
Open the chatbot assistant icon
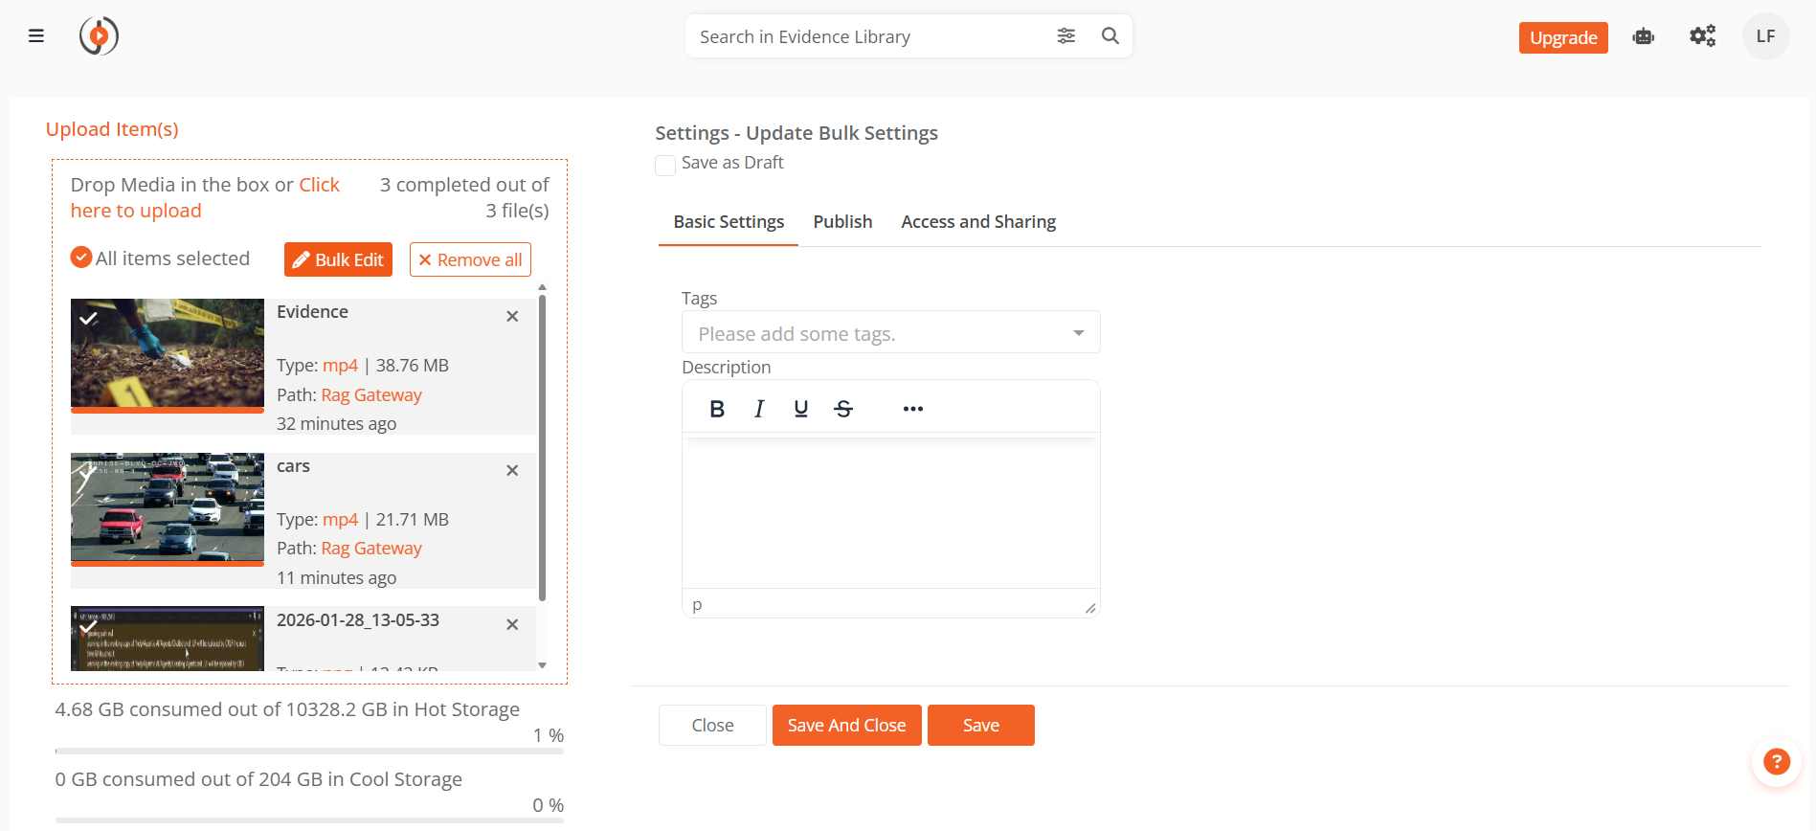[1643, 37]
